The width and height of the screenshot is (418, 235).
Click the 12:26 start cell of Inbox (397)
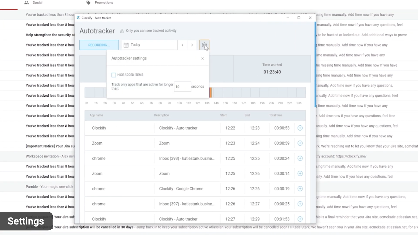(x=230, y=204)
